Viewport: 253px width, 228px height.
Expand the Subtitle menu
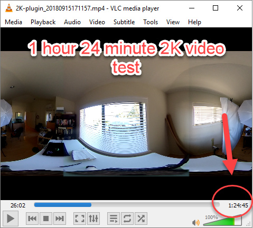pyautogui.click(x=124, y=22)
